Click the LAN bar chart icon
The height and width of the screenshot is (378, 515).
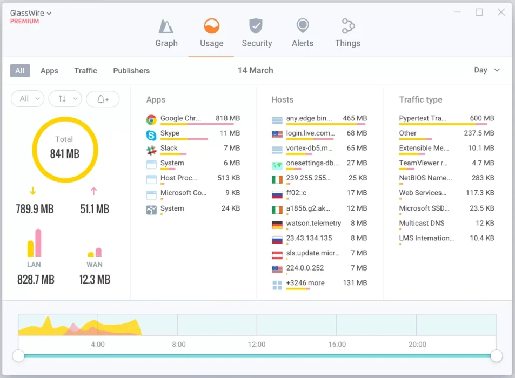click(x=34, y=243)
